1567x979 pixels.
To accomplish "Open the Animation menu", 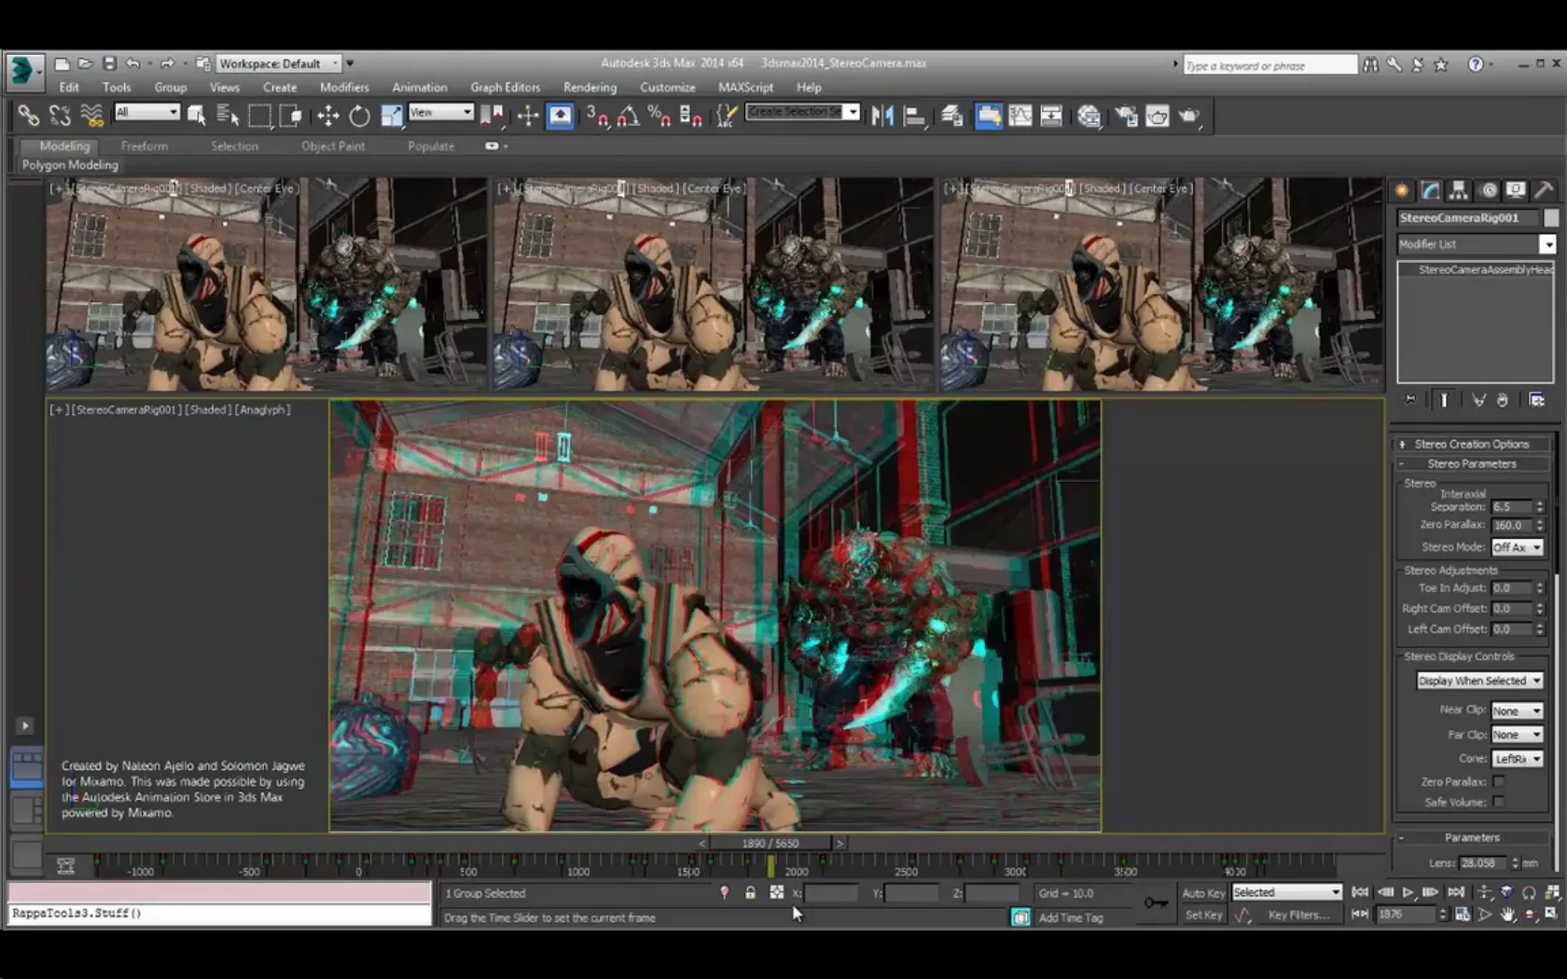I will click(420, 88).
